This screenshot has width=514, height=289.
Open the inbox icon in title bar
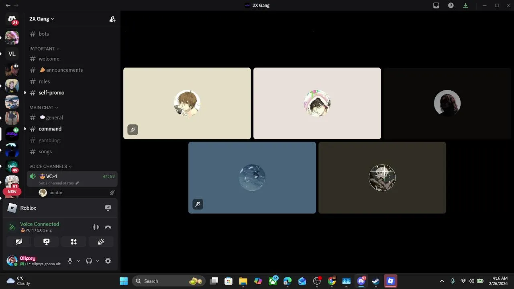(436, 6)
